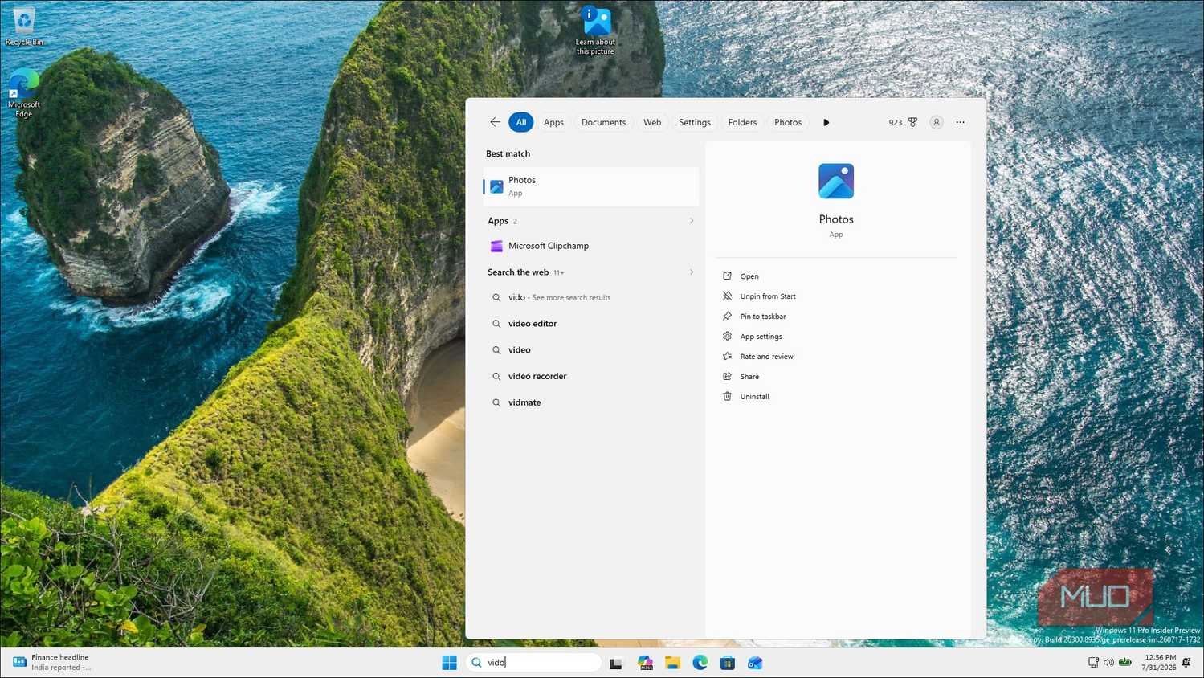This screenshot has height=678, width=1204.
Task: Open notification bell on taskbar
Action: [x=1186, y=663]
